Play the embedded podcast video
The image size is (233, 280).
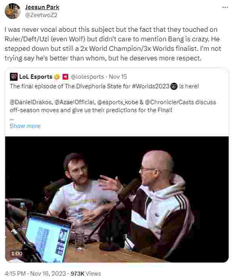116,199
